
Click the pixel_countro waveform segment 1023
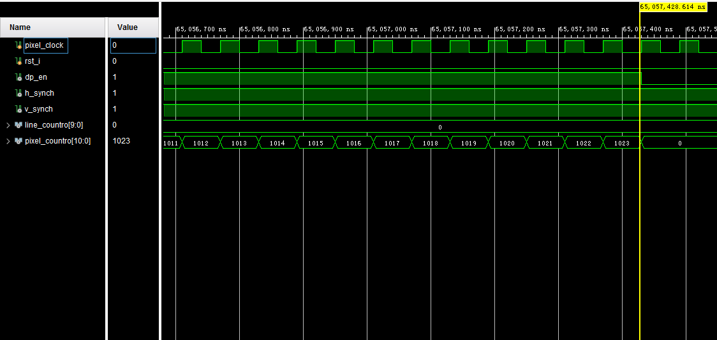(x=622, y=143)
